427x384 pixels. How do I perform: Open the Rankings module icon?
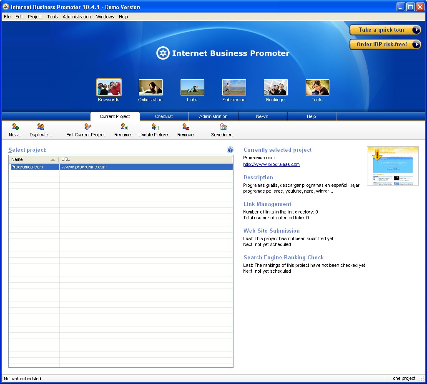pyautogui.click(x=276, y=87)
